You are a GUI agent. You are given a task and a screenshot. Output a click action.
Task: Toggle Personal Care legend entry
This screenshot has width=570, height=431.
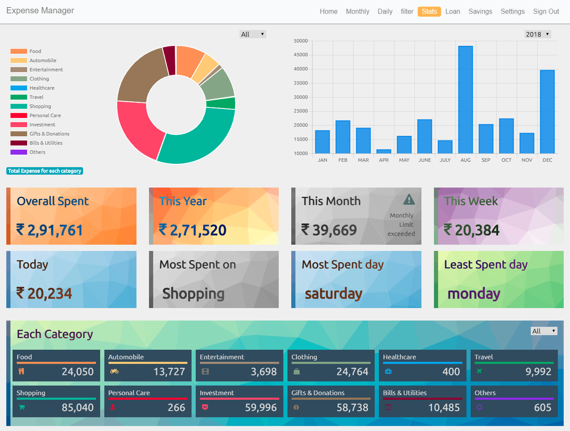point(36,115)
